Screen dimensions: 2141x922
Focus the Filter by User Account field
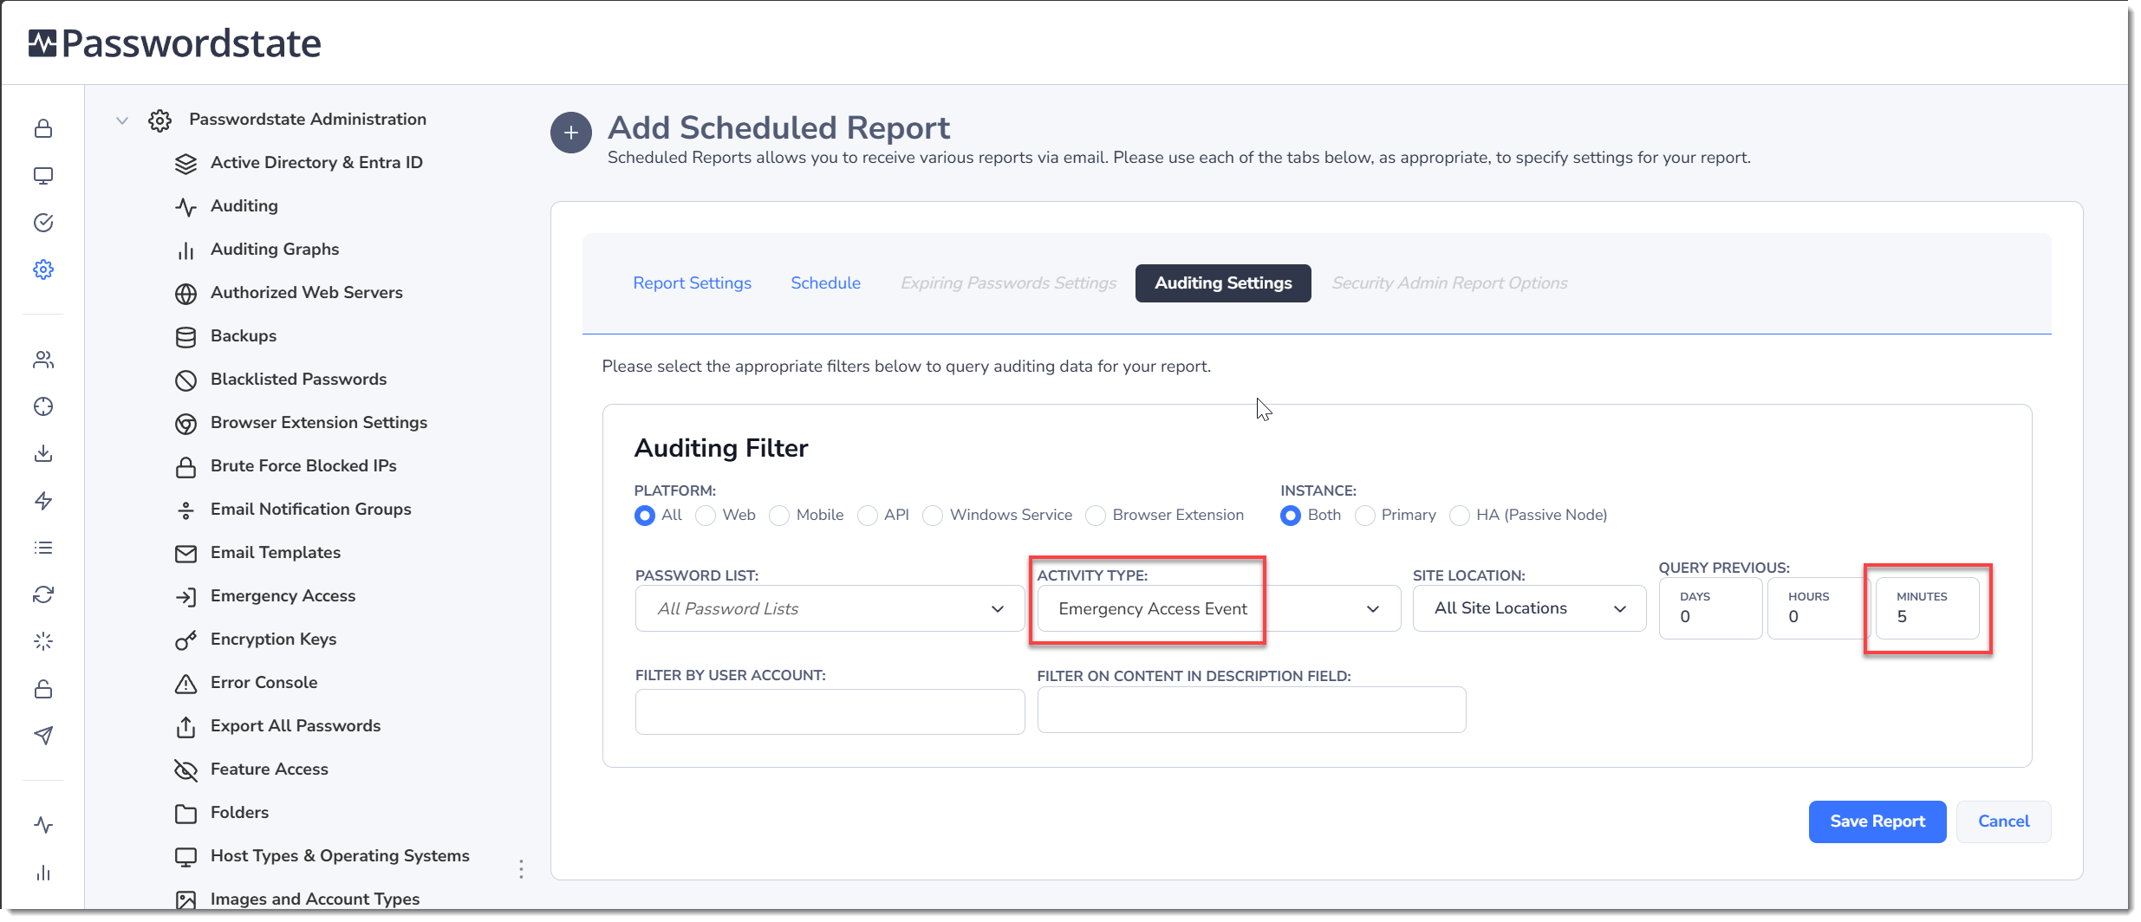[830, 711]
